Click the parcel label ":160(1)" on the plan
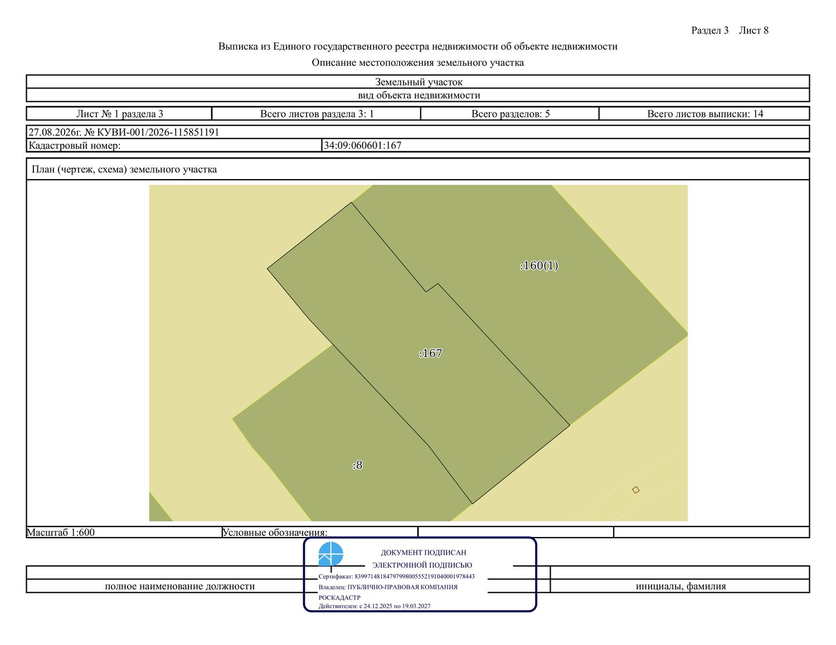 point(539,265)
